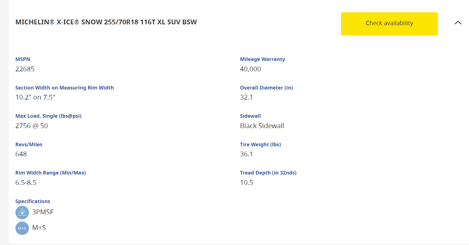Click the Tire Weight (lbs) label
This screenshot has width=469, height=245.
[261, 145]
